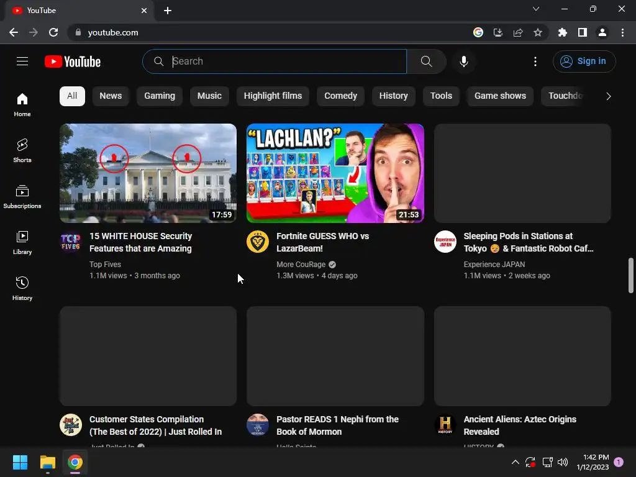The image size is (636, 477).
Task: Click the Chrome taskbar icon
Action: (x=75, y=462)
